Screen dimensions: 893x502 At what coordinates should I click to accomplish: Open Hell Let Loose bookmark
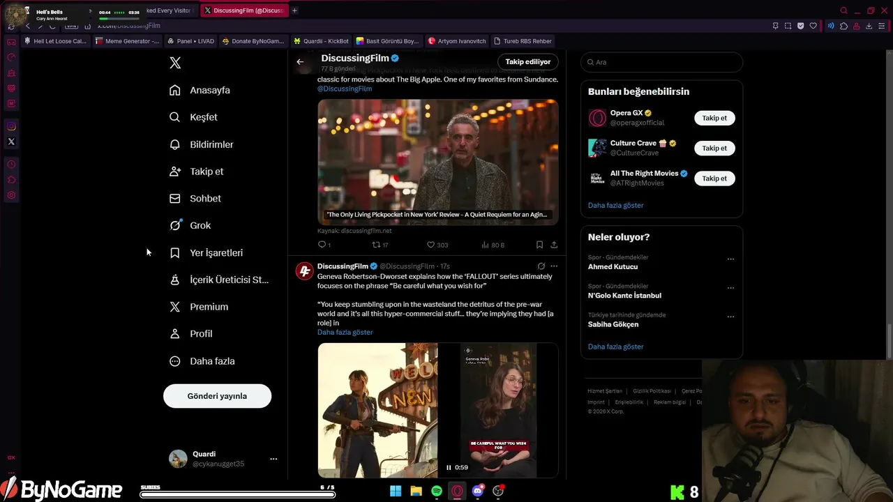coord(56,41)
